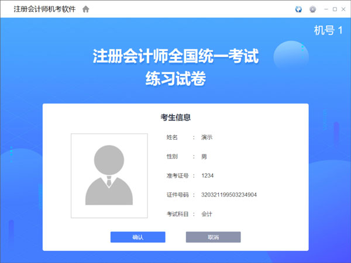Image resolution: width=351 pixels, height=263 pixels.
Task: Click the 考生信息 heading
Action: [175, 117]
